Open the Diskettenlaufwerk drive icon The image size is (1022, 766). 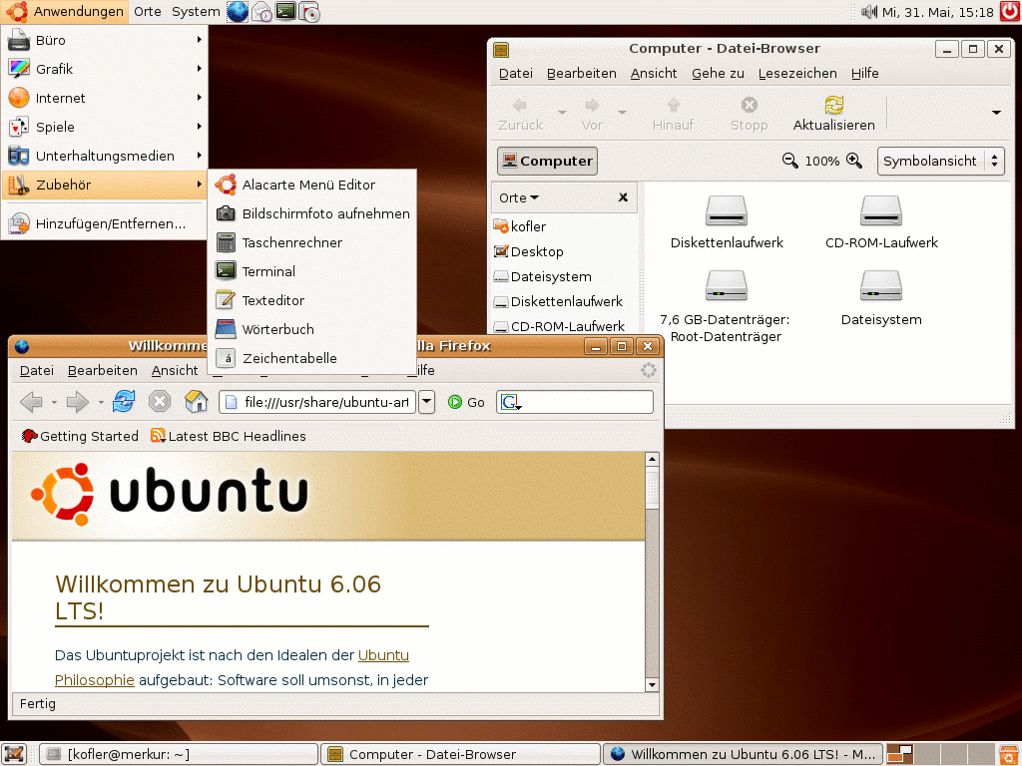(x=726, y=221)
